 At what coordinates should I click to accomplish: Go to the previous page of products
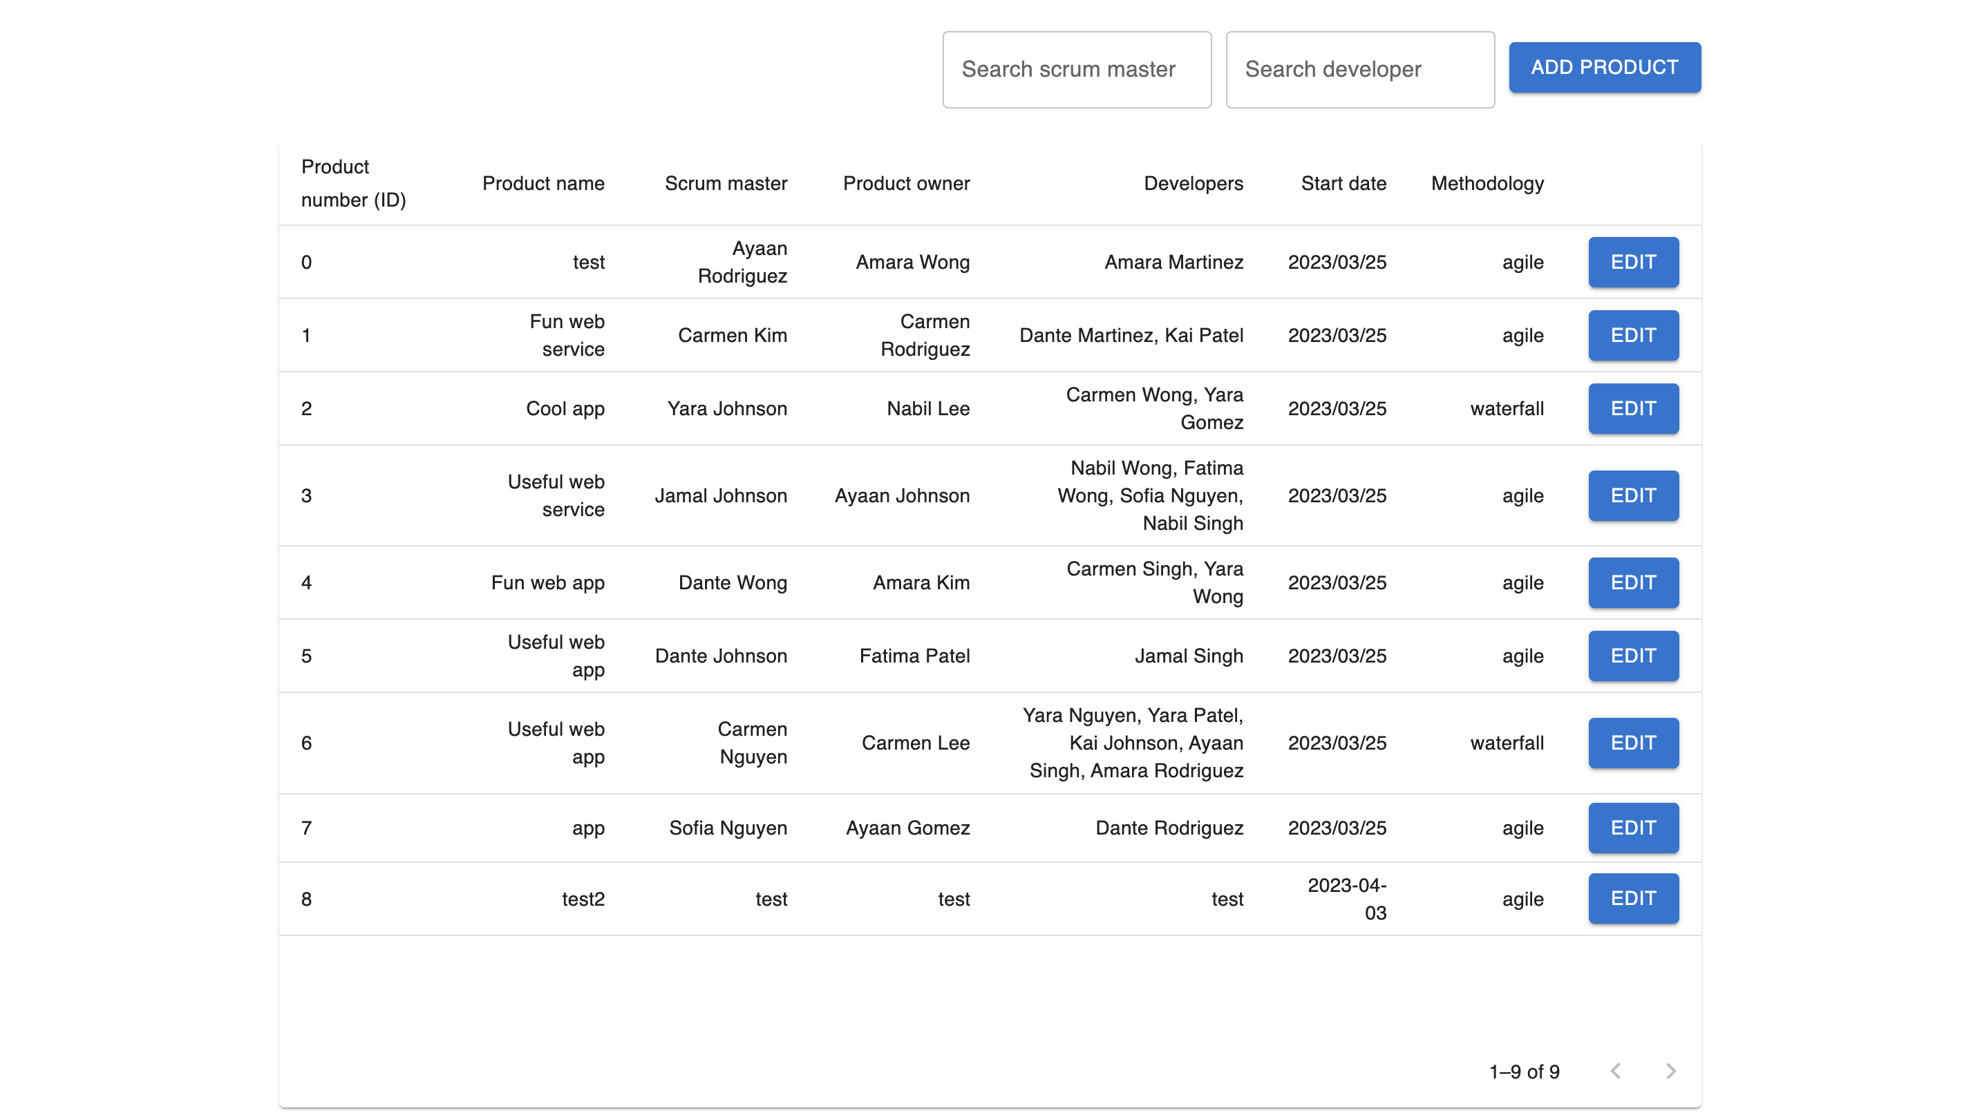(1615, 1071)
